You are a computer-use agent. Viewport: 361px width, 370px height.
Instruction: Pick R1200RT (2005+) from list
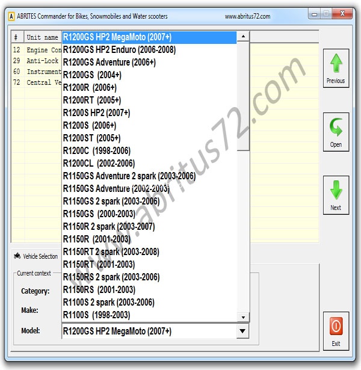point(149,100)
